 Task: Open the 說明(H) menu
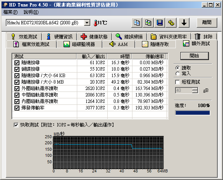point(31,12)
